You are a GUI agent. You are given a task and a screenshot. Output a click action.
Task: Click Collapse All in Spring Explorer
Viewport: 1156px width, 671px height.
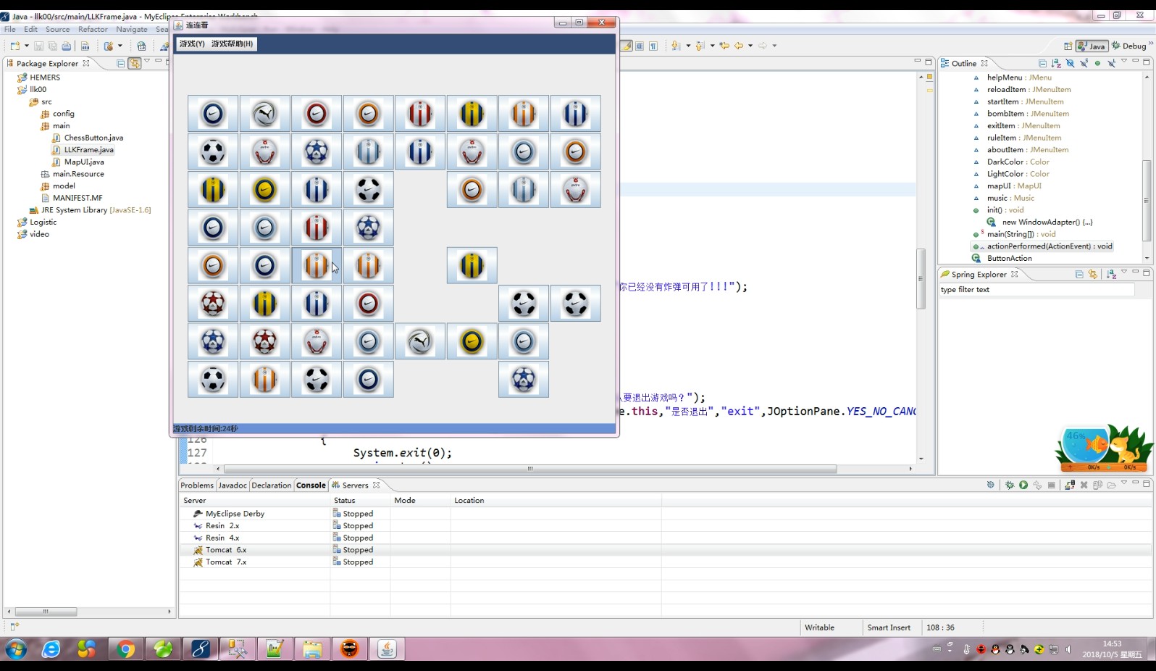tap(1079, 274)
